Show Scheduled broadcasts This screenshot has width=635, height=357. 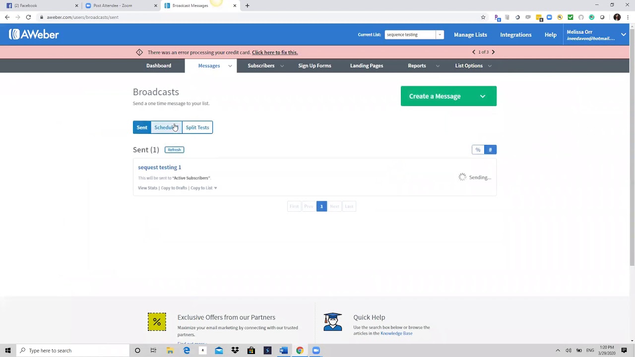click(166, 127)
